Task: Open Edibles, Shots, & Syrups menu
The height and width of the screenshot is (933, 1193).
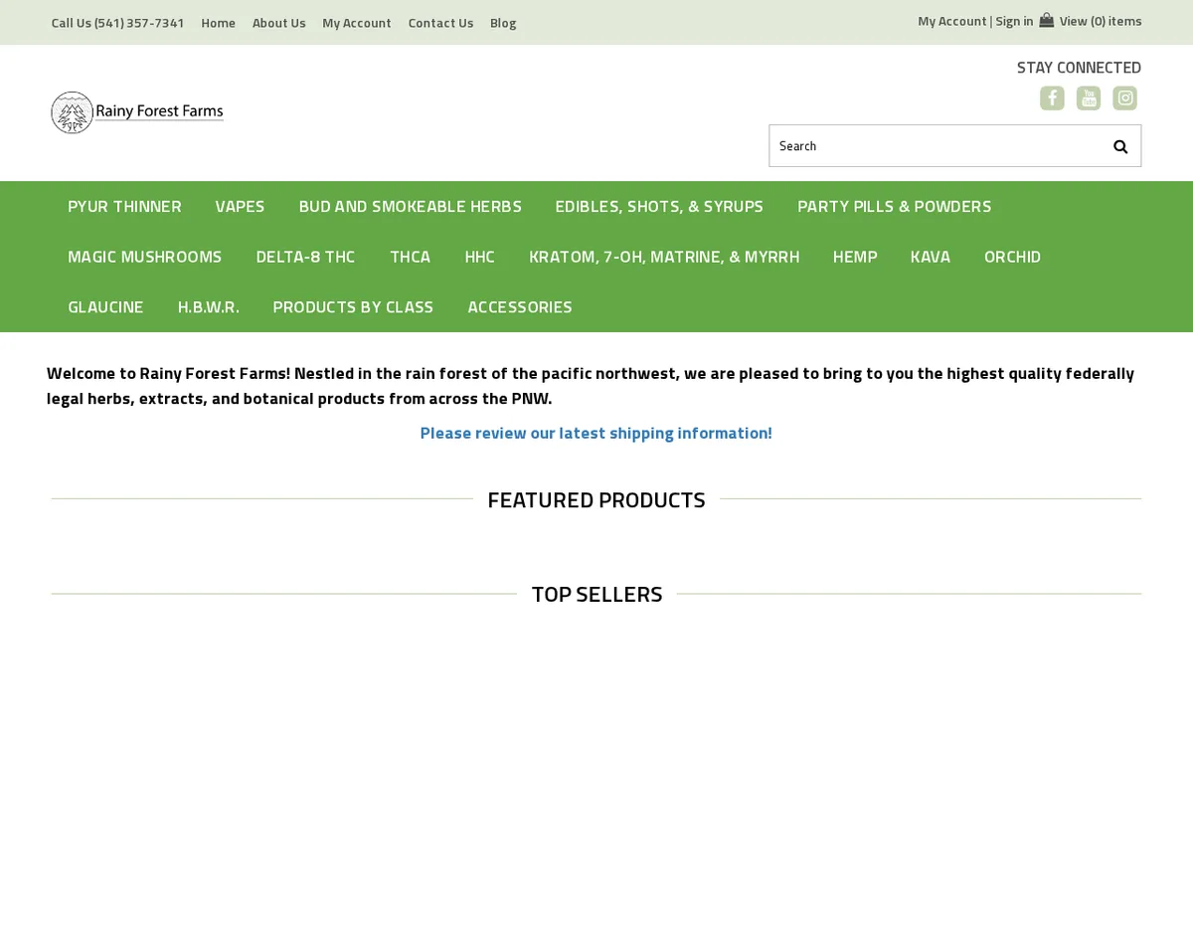Action: pos(659,206)
